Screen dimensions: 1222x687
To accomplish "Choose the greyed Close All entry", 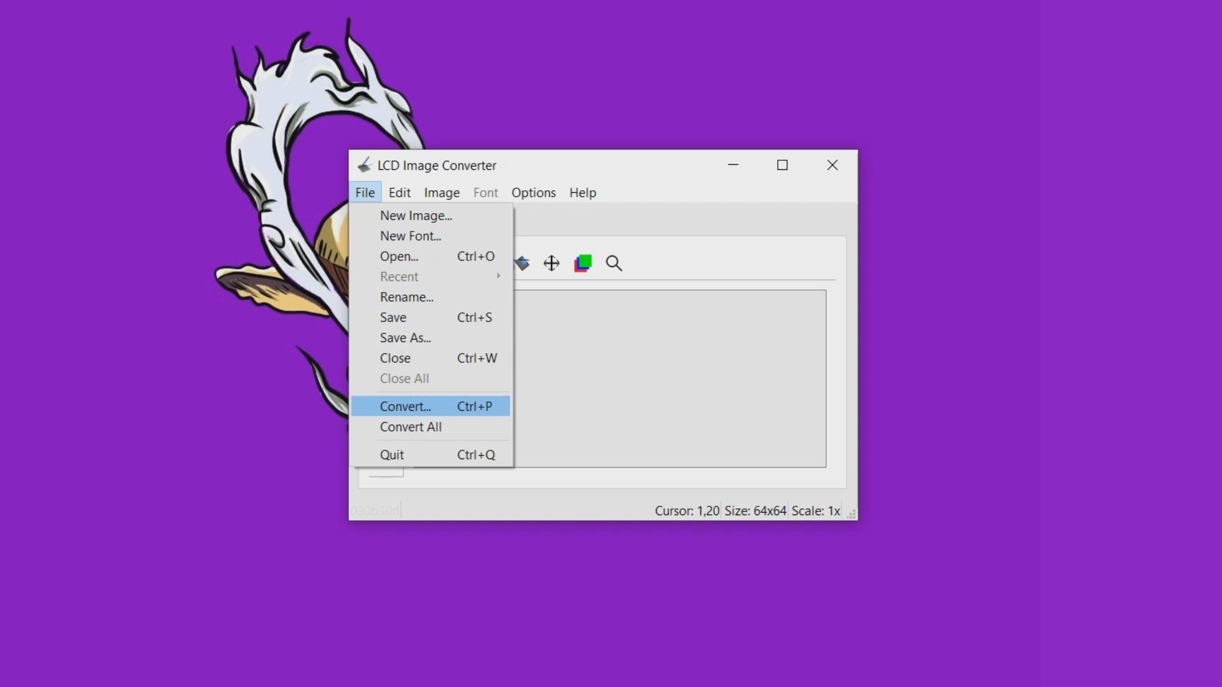I will click(x=431, y=378).
